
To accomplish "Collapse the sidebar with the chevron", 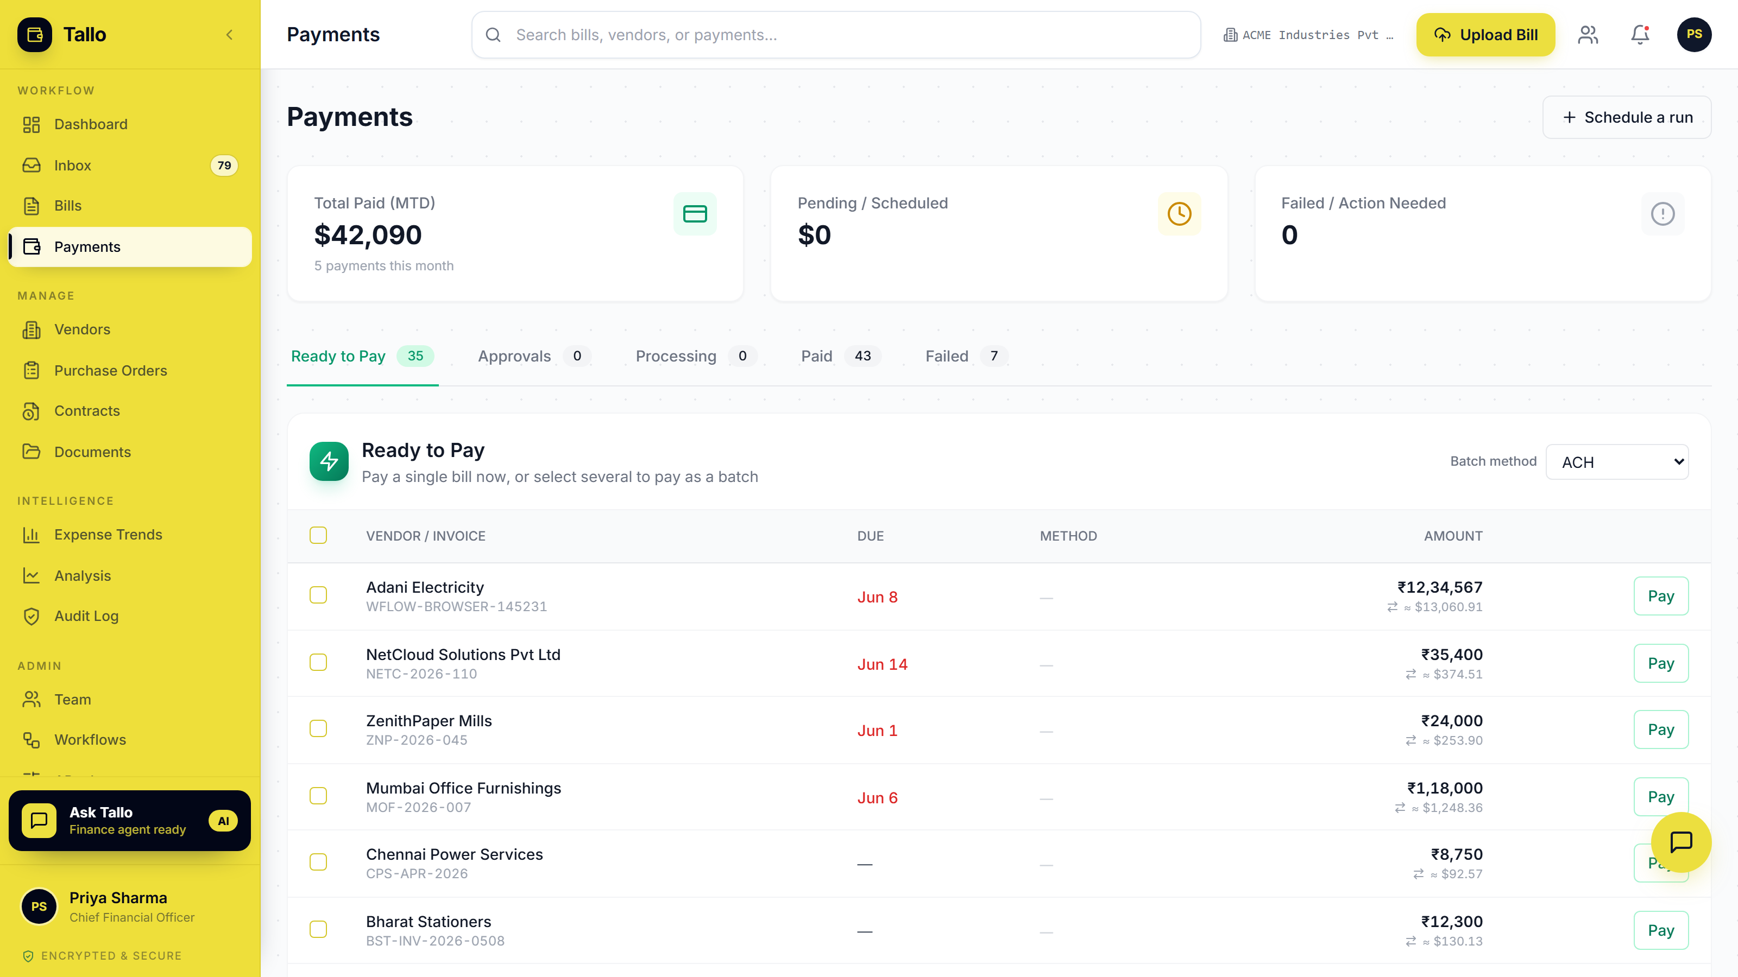I will (229, 34).
